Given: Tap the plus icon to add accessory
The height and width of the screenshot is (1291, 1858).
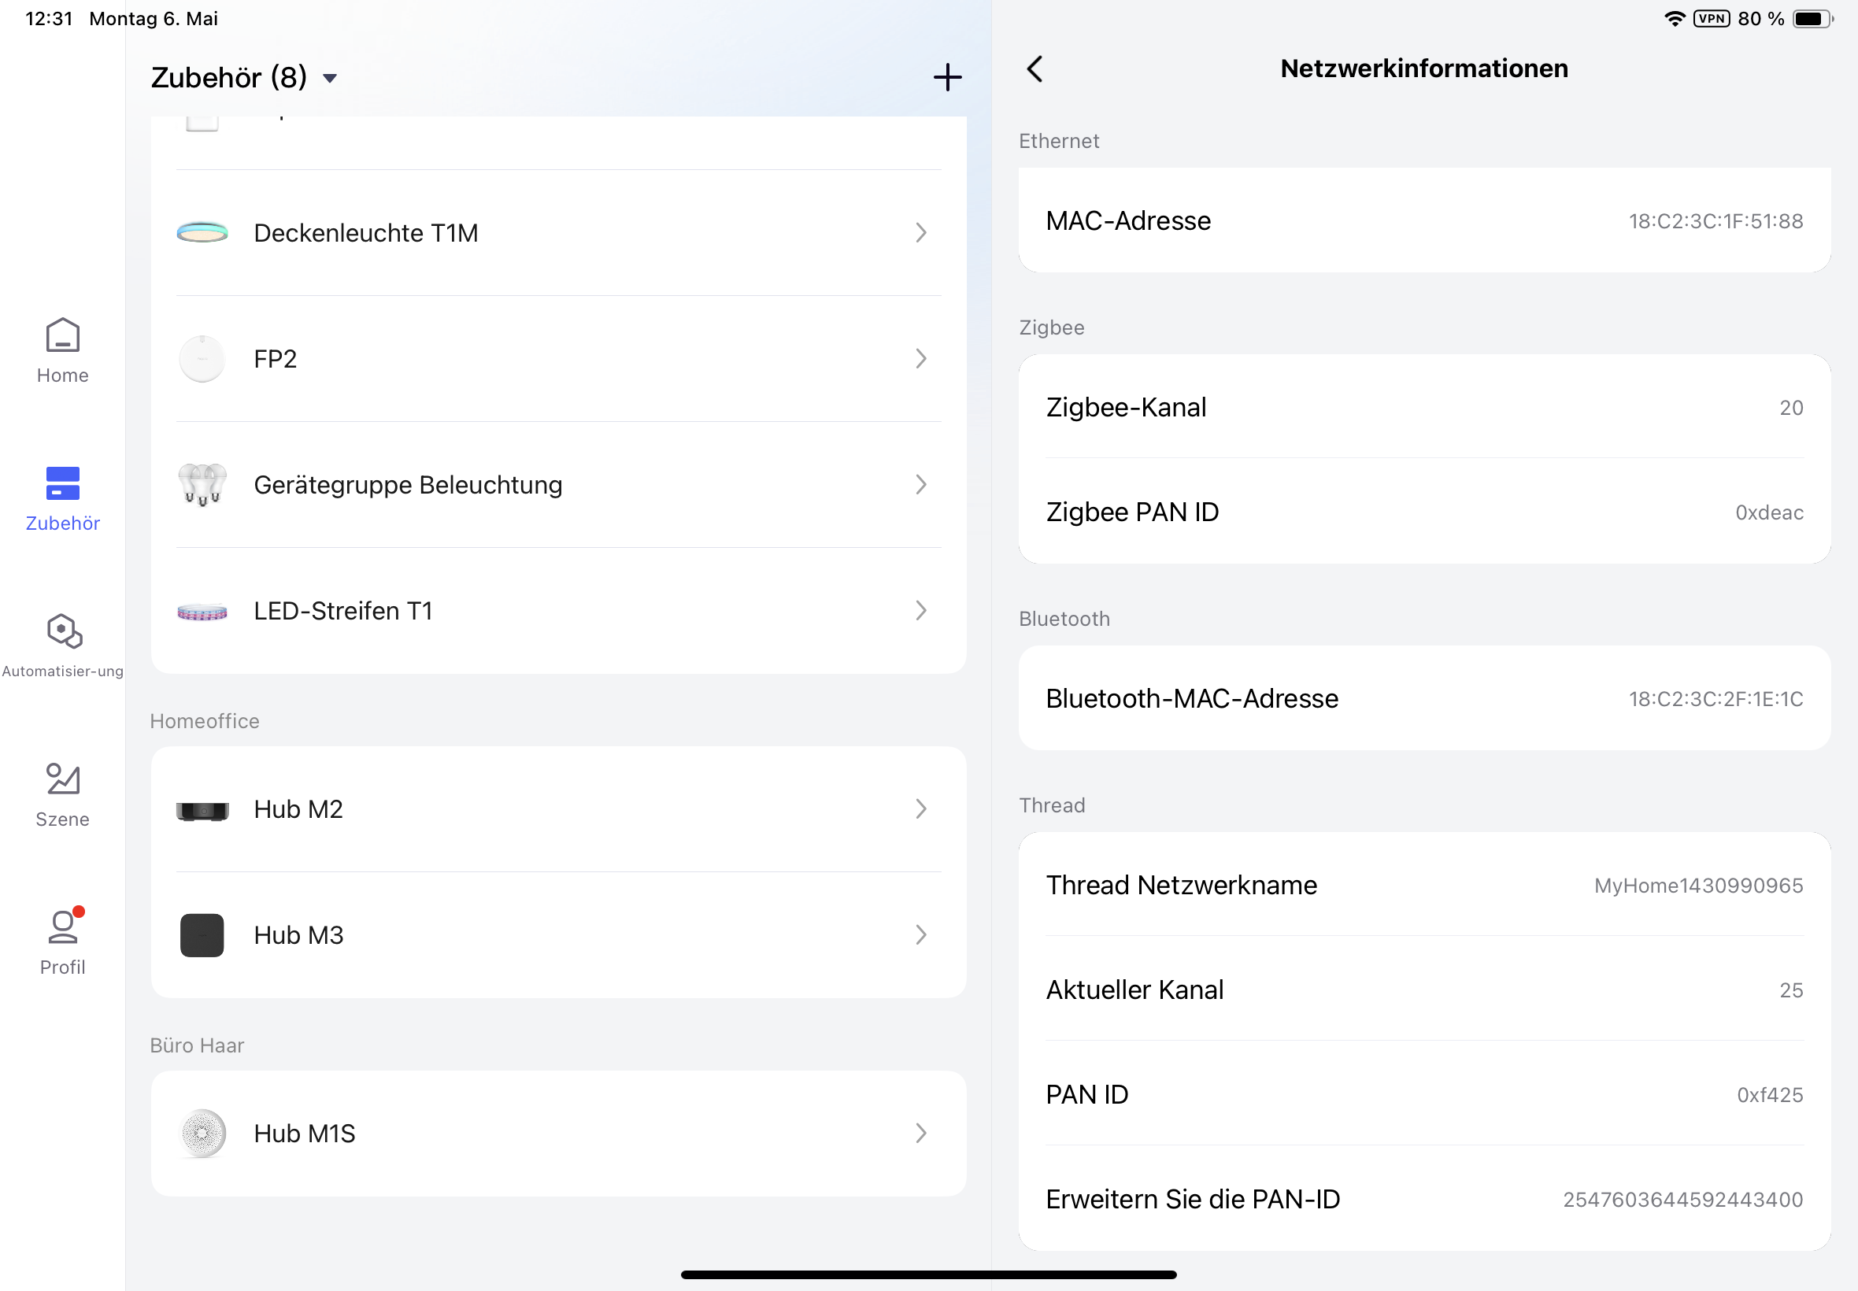Looking at the screenshot, I should 947,78.
